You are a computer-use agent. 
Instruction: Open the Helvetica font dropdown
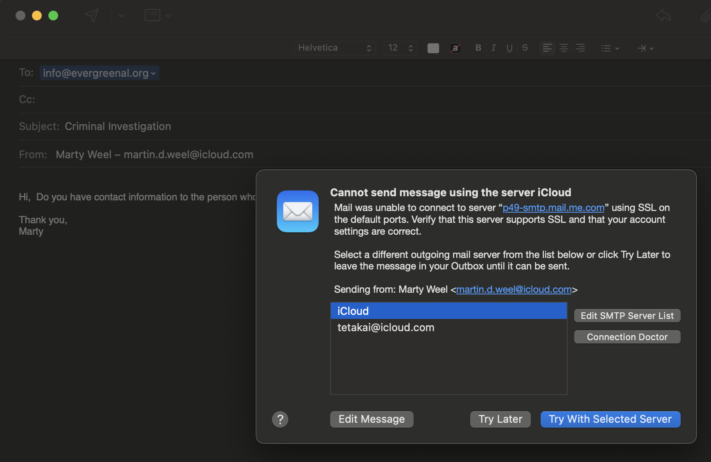[x=335, y=48]
